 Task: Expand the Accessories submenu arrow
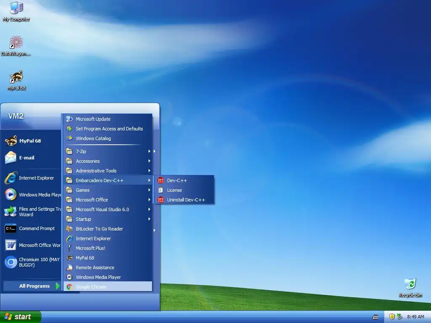click(x=149, y=161)
